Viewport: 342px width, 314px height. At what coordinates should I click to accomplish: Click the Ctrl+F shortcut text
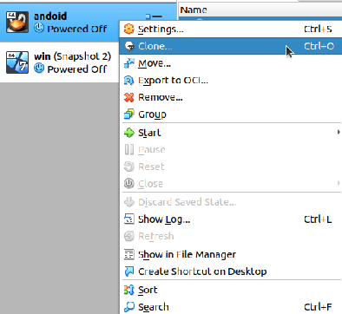[x=318, y=307]
